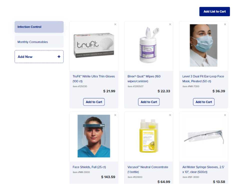Open the Face Shields, Full (25 ct) title
Image resolution: width=250 pixels, height=189 pixels.
(89, 167)
